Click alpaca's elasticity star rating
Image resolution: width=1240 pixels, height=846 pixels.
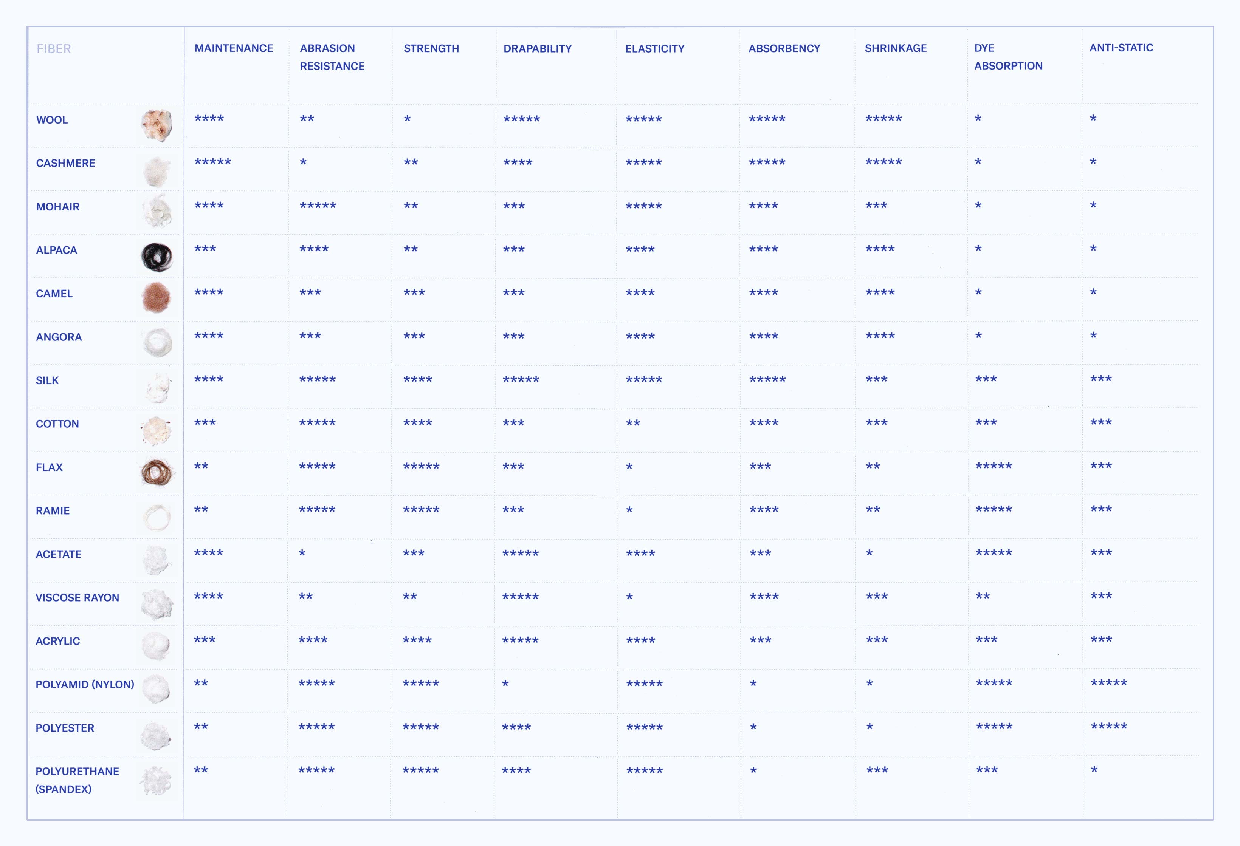(640, 249)
